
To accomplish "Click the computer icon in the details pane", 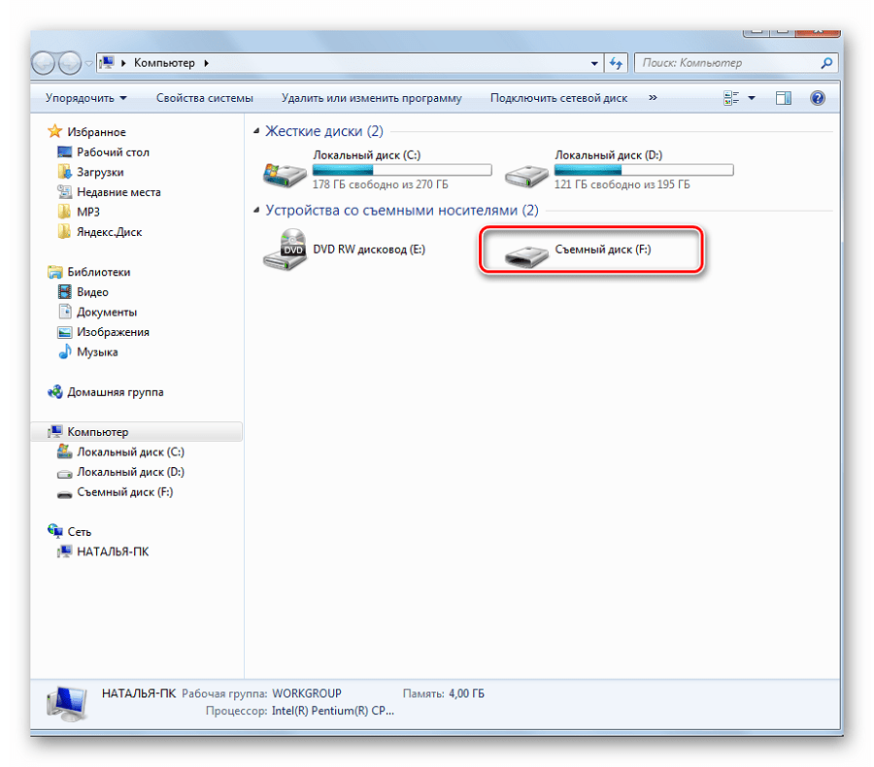I will (x=67, y=704).
